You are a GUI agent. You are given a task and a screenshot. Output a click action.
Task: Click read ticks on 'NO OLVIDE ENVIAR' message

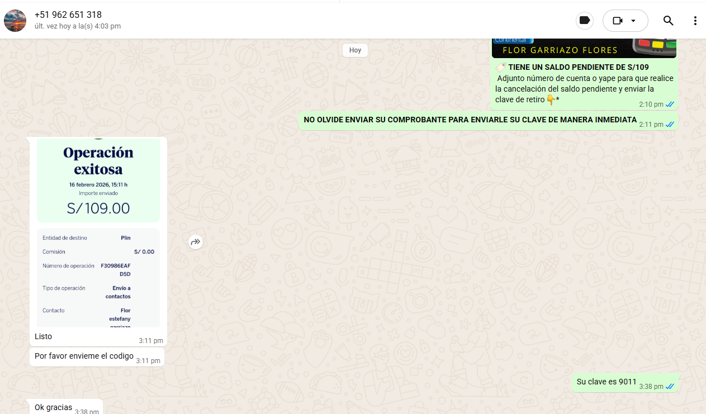pos(670,125)
